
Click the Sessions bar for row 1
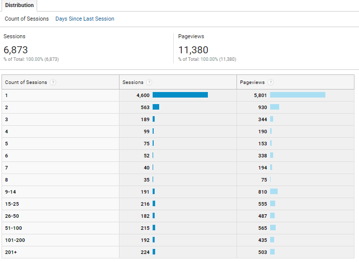tap(180, 95)
